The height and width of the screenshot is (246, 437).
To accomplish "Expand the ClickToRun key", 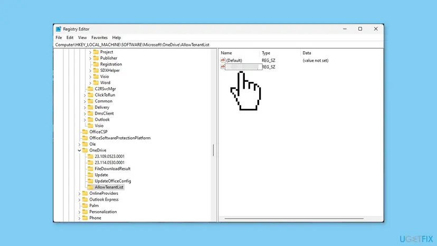I will (85, 95).
